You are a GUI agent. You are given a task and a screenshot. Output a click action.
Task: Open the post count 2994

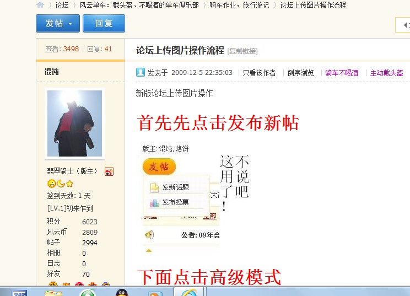[90, 243]
